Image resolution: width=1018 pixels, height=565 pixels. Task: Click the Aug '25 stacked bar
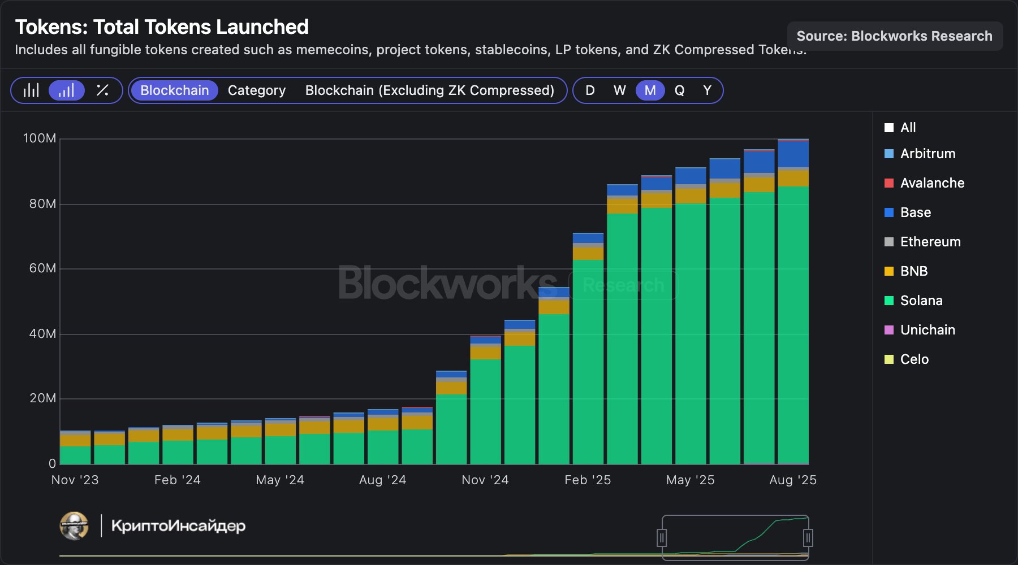coord(793,302)
